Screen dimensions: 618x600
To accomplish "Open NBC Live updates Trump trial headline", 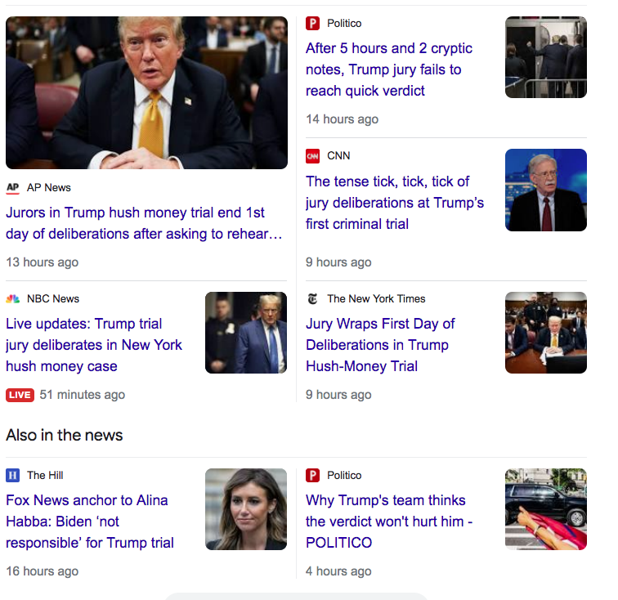I will [94, 345].
